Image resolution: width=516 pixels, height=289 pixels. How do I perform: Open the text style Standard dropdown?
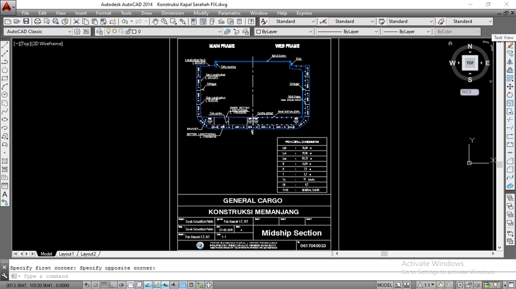(313, 21)
